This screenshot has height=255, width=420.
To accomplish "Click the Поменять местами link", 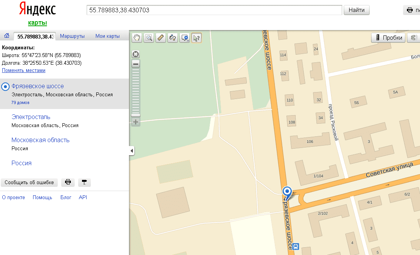I will point(24,70).
